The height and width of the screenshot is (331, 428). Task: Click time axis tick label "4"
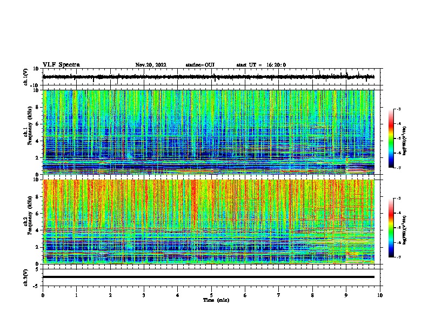178,295
